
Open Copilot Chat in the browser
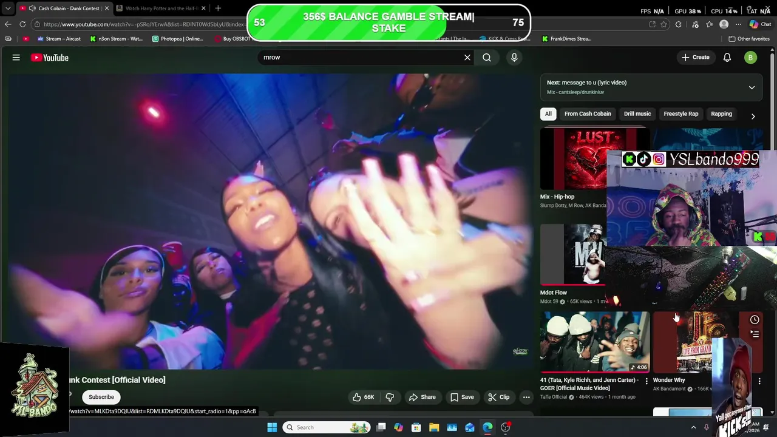pos(760,24)
